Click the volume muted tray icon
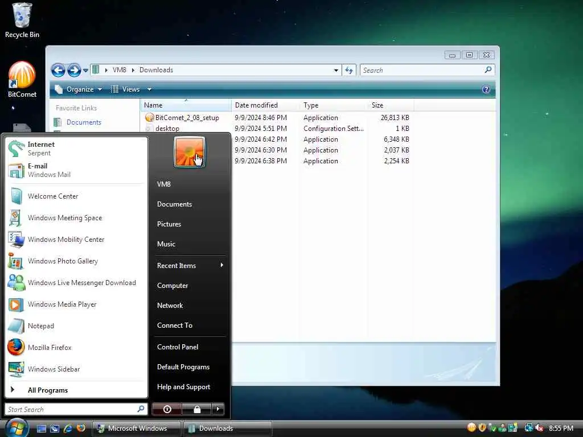 point(539,428)
